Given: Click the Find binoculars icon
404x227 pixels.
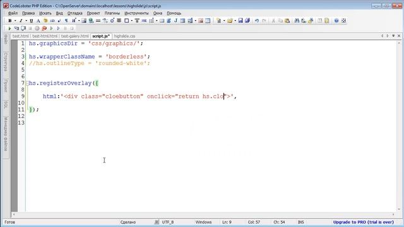Looking at the screenshot, I should (x=297, y=21).
